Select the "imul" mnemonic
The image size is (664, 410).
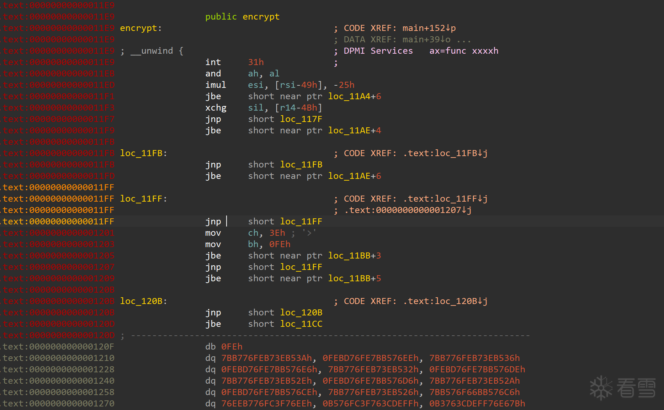(216, 85)
